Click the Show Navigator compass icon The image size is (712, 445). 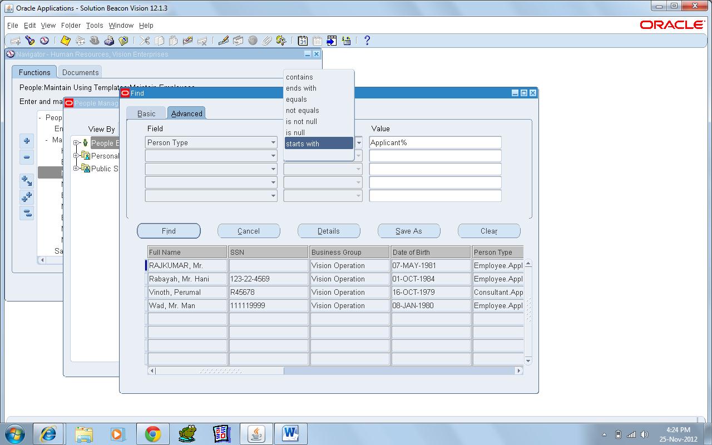click(x=44, y=41)
